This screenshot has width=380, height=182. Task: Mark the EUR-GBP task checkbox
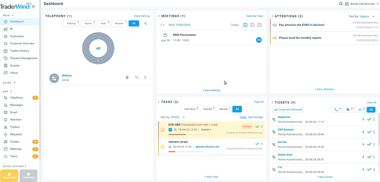(x=163, y=130)
